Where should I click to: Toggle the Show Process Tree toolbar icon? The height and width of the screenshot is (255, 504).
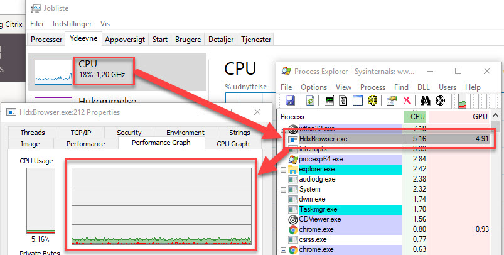pos(343,100)
